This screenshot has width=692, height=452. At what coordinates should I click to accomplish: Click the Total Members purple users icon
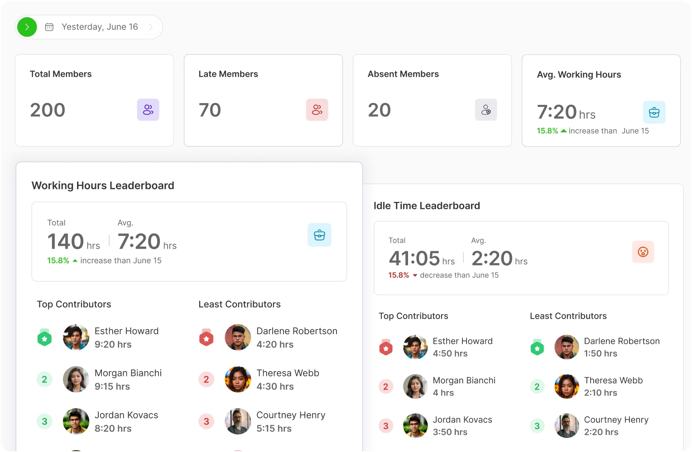click(148, 110)
